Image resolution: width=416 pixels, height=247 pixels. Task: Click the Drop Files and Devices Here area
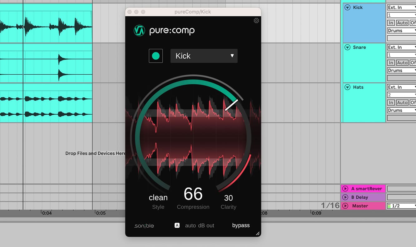[x=95, y=153]
